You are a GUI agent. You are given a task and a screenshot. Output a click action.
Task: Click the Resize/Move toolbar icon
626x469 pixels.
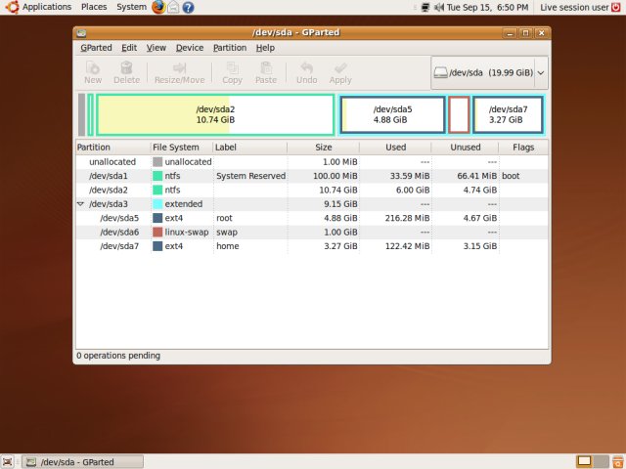pyautogui.click(x=179, y=72)
